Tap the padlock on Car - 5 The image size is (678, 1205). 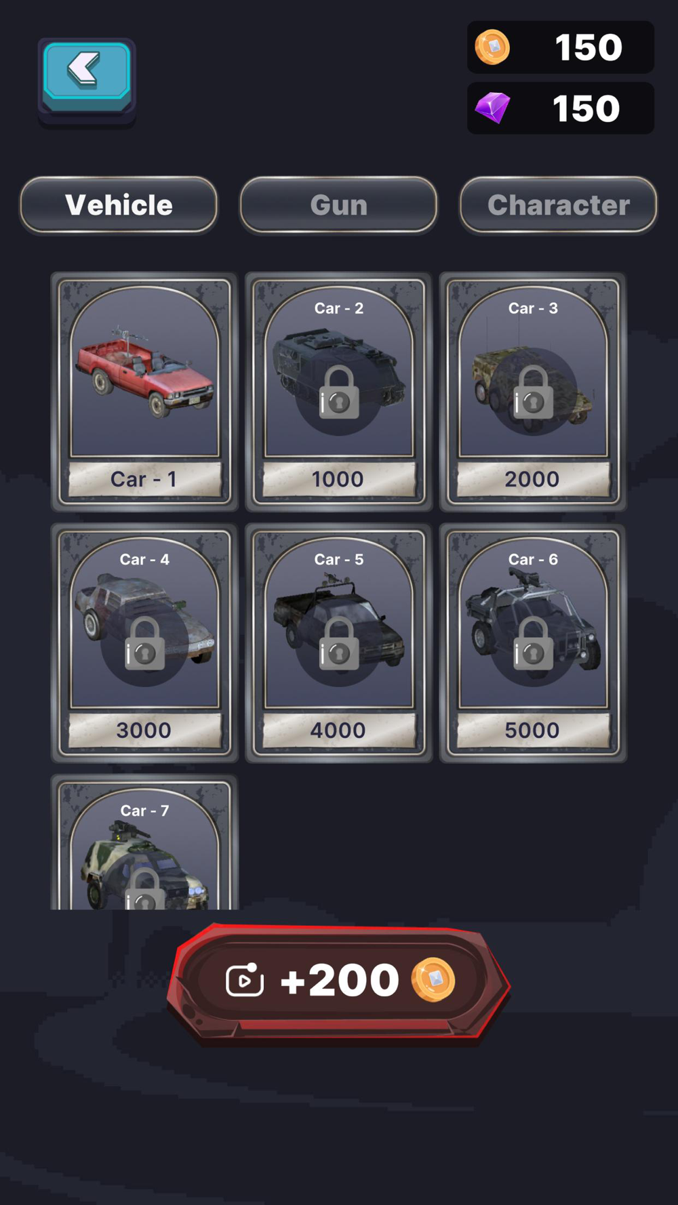pos(339,644)
